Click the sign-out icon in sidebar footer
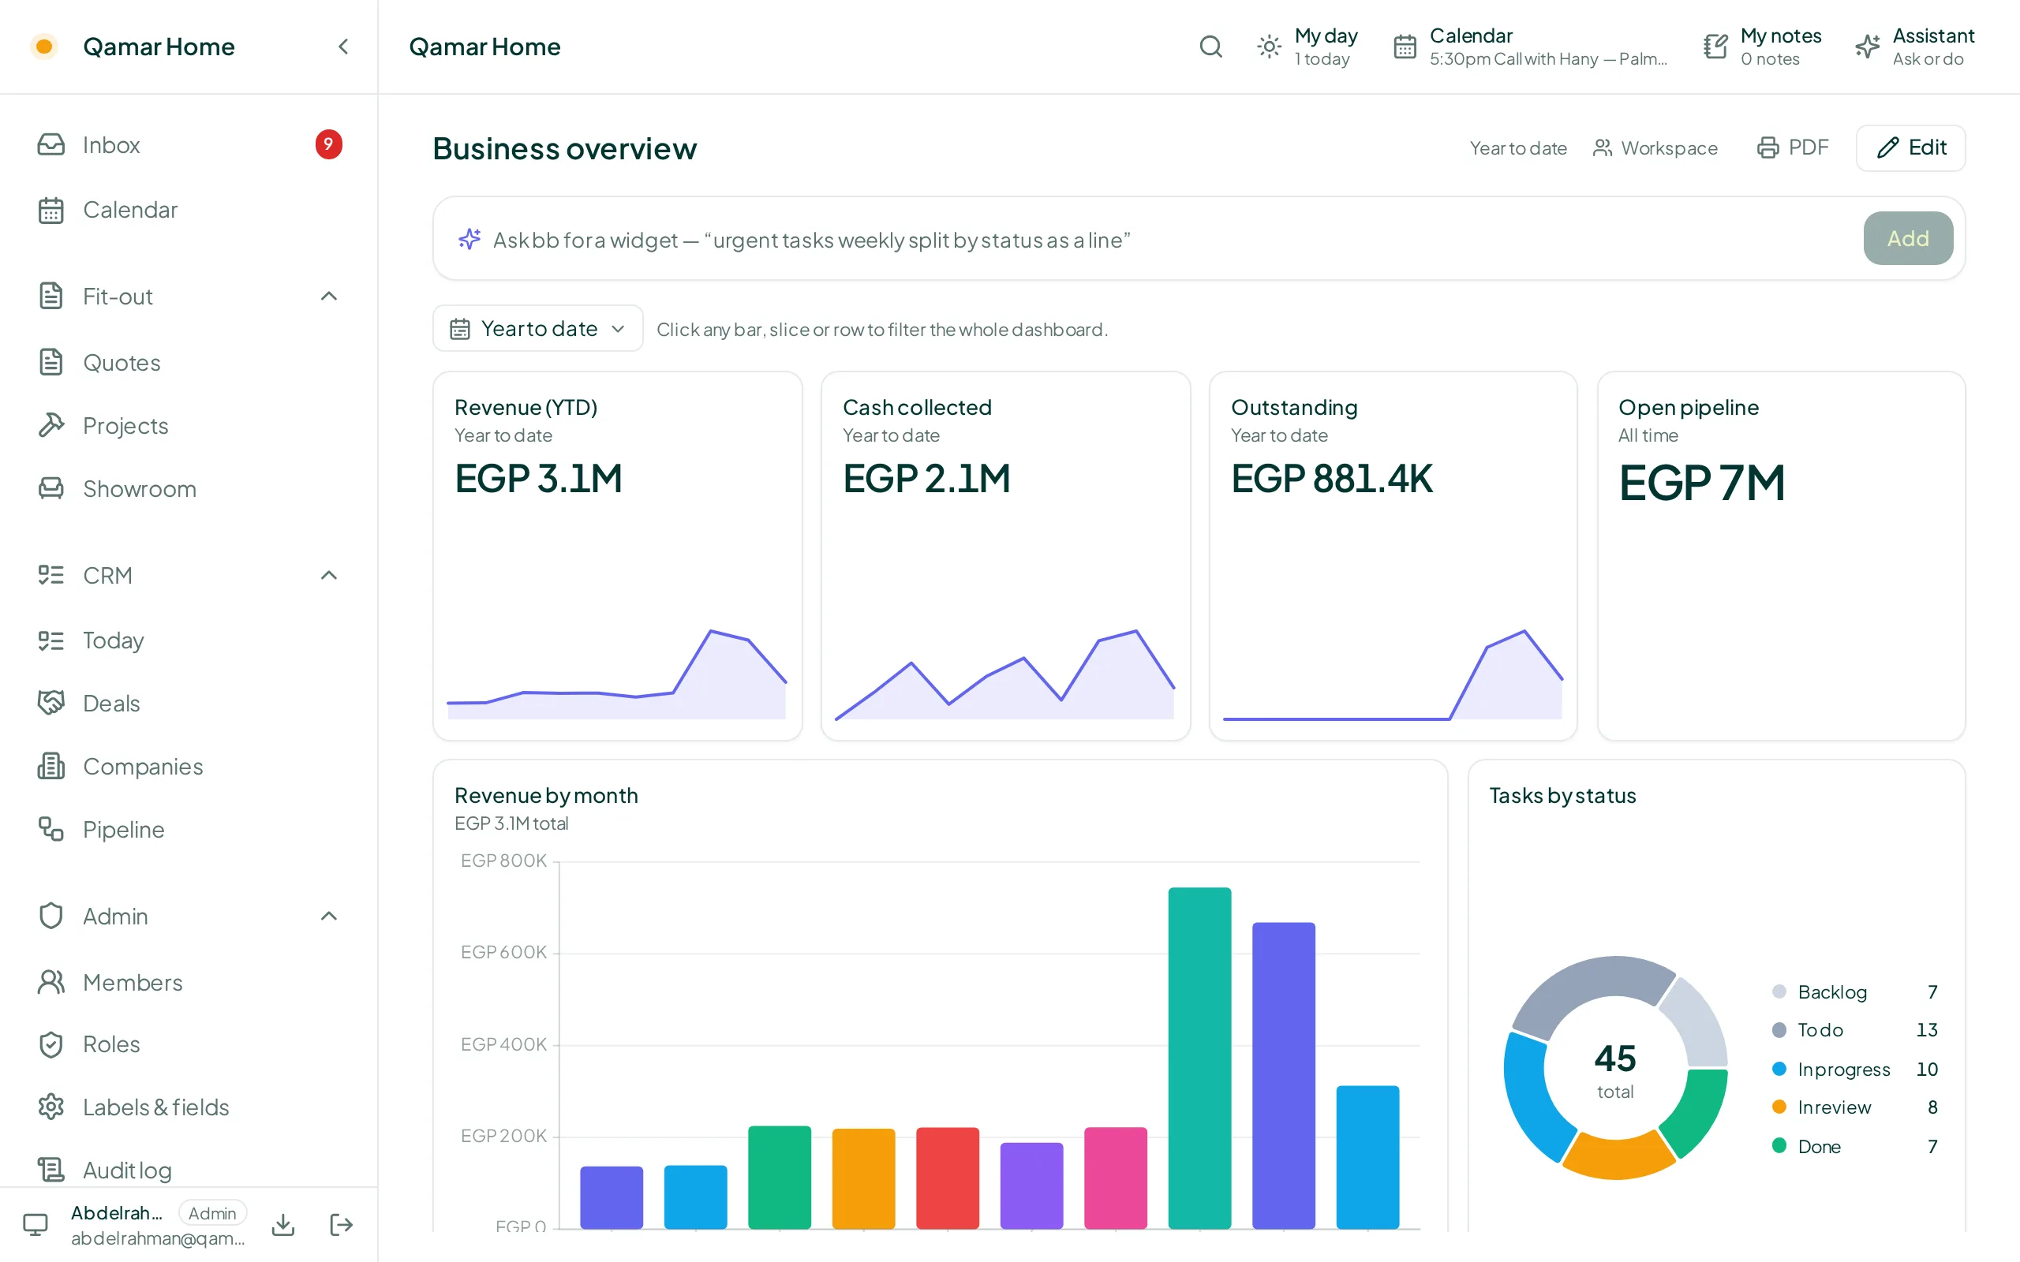The height and width of the screenshot is (1262, 2020). tap(342, 1224)
